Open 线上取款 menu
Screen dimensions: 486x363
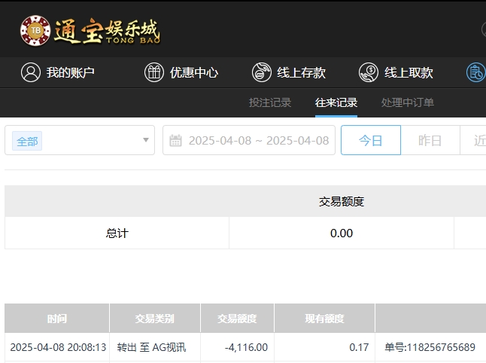[409, 72]
